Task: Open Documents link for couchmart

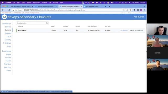Action: (124, 30)
